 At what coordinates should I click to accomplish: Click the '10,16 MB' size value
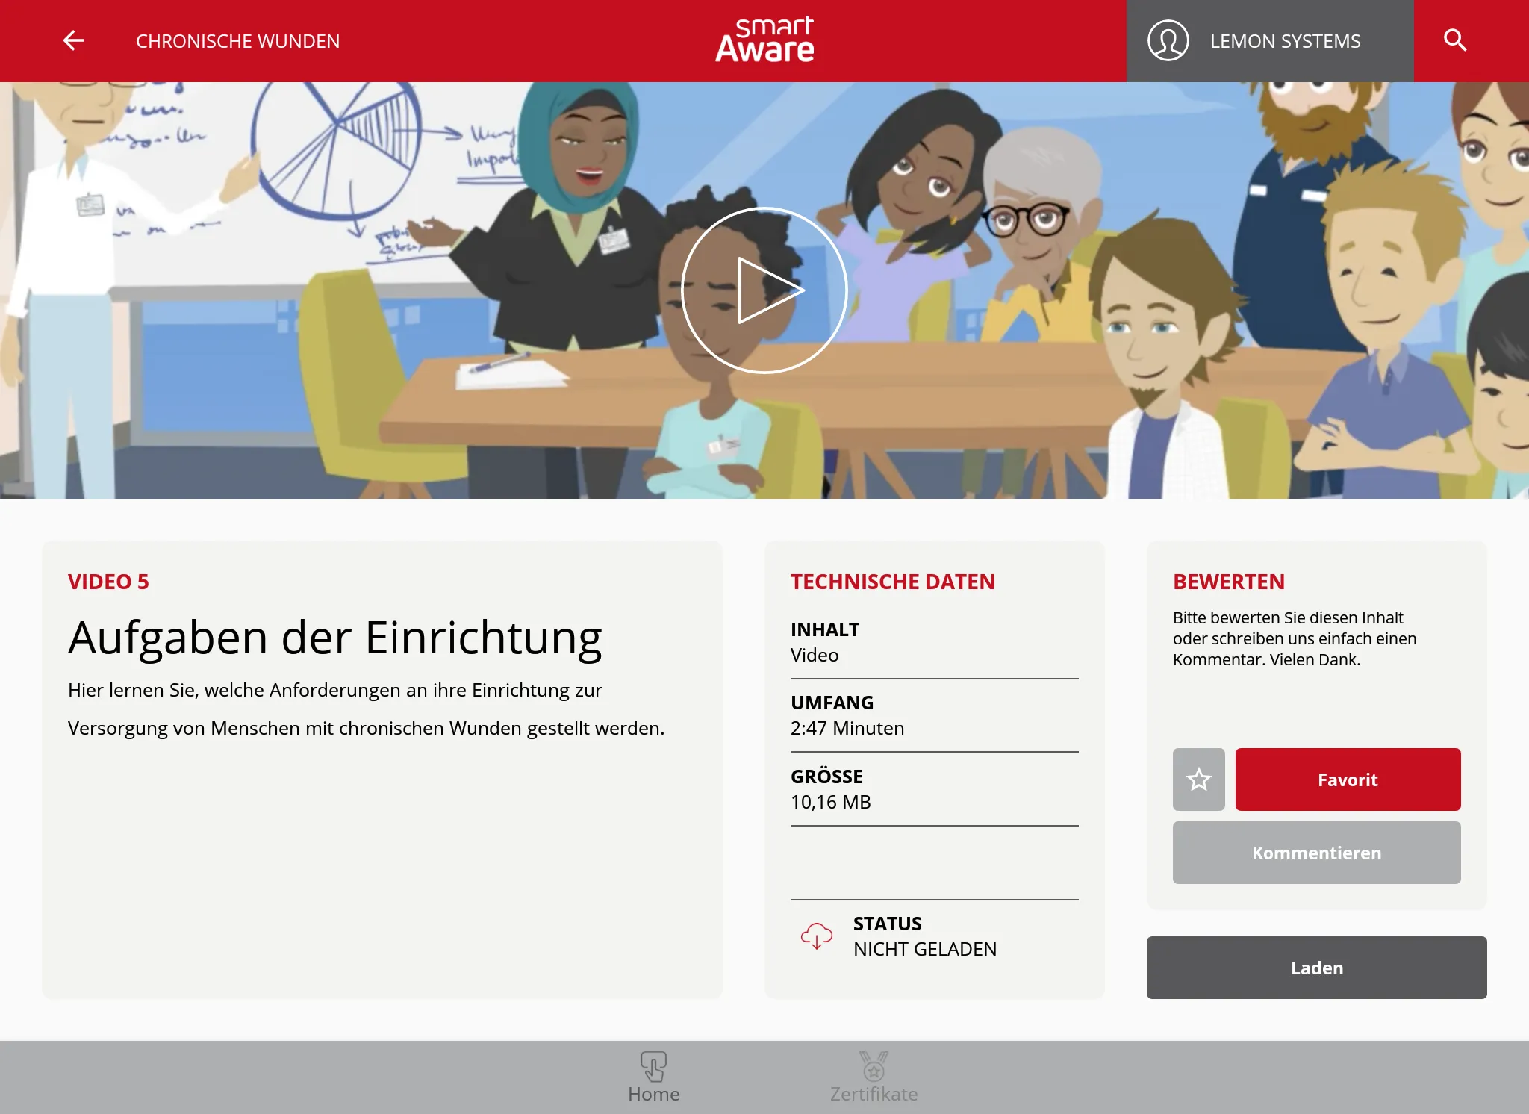pos(831,802)
